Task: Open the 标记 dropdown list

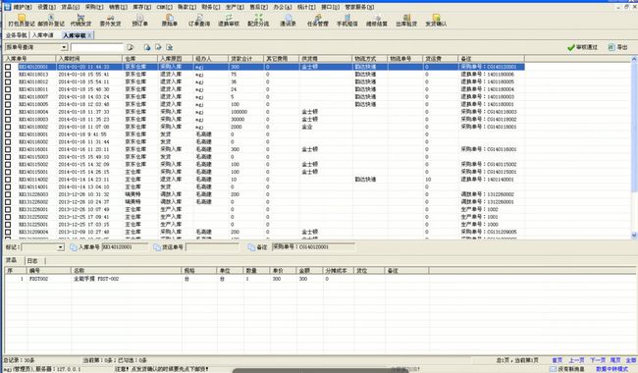Action: point(61,247)
